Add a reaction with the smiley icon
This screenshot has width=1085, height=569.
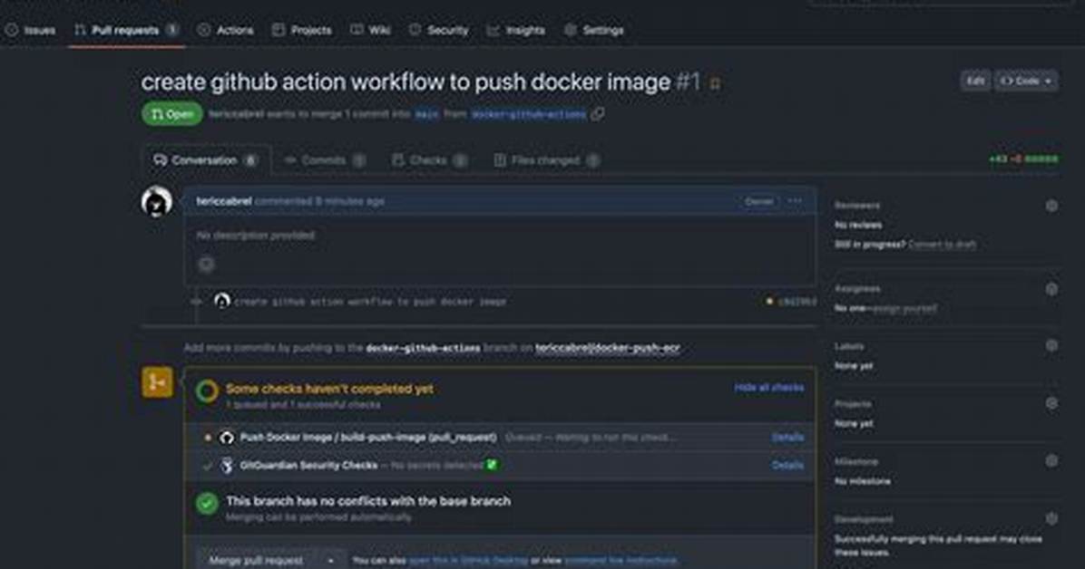pyautogui.click(x=206, y=264)
